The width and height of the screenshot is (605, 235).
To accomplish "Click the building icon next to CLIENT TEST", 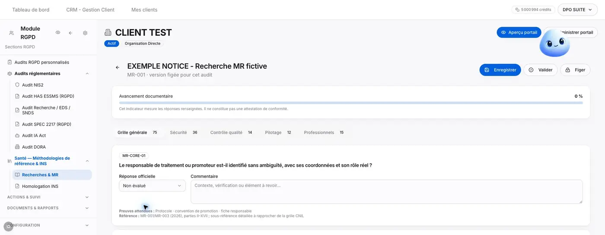I will (x=108, y=32).
